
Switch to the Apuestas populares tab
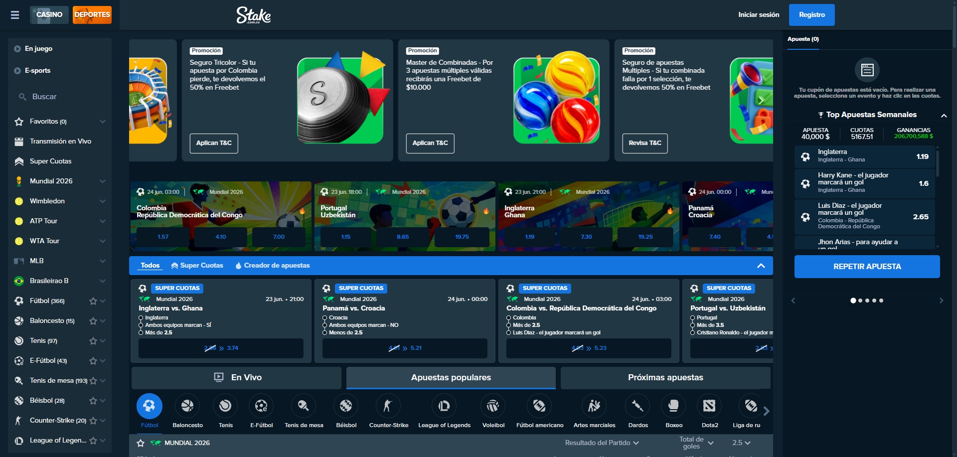(x=451, y=378)
